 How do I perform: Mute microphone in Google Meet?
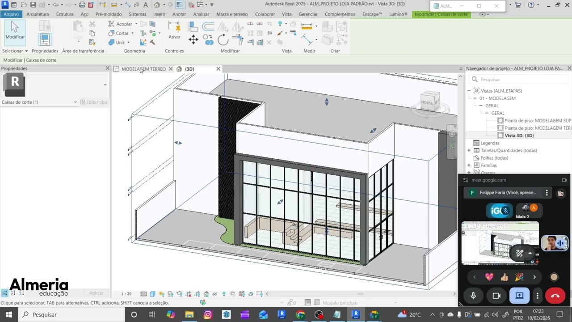point(473,296)
